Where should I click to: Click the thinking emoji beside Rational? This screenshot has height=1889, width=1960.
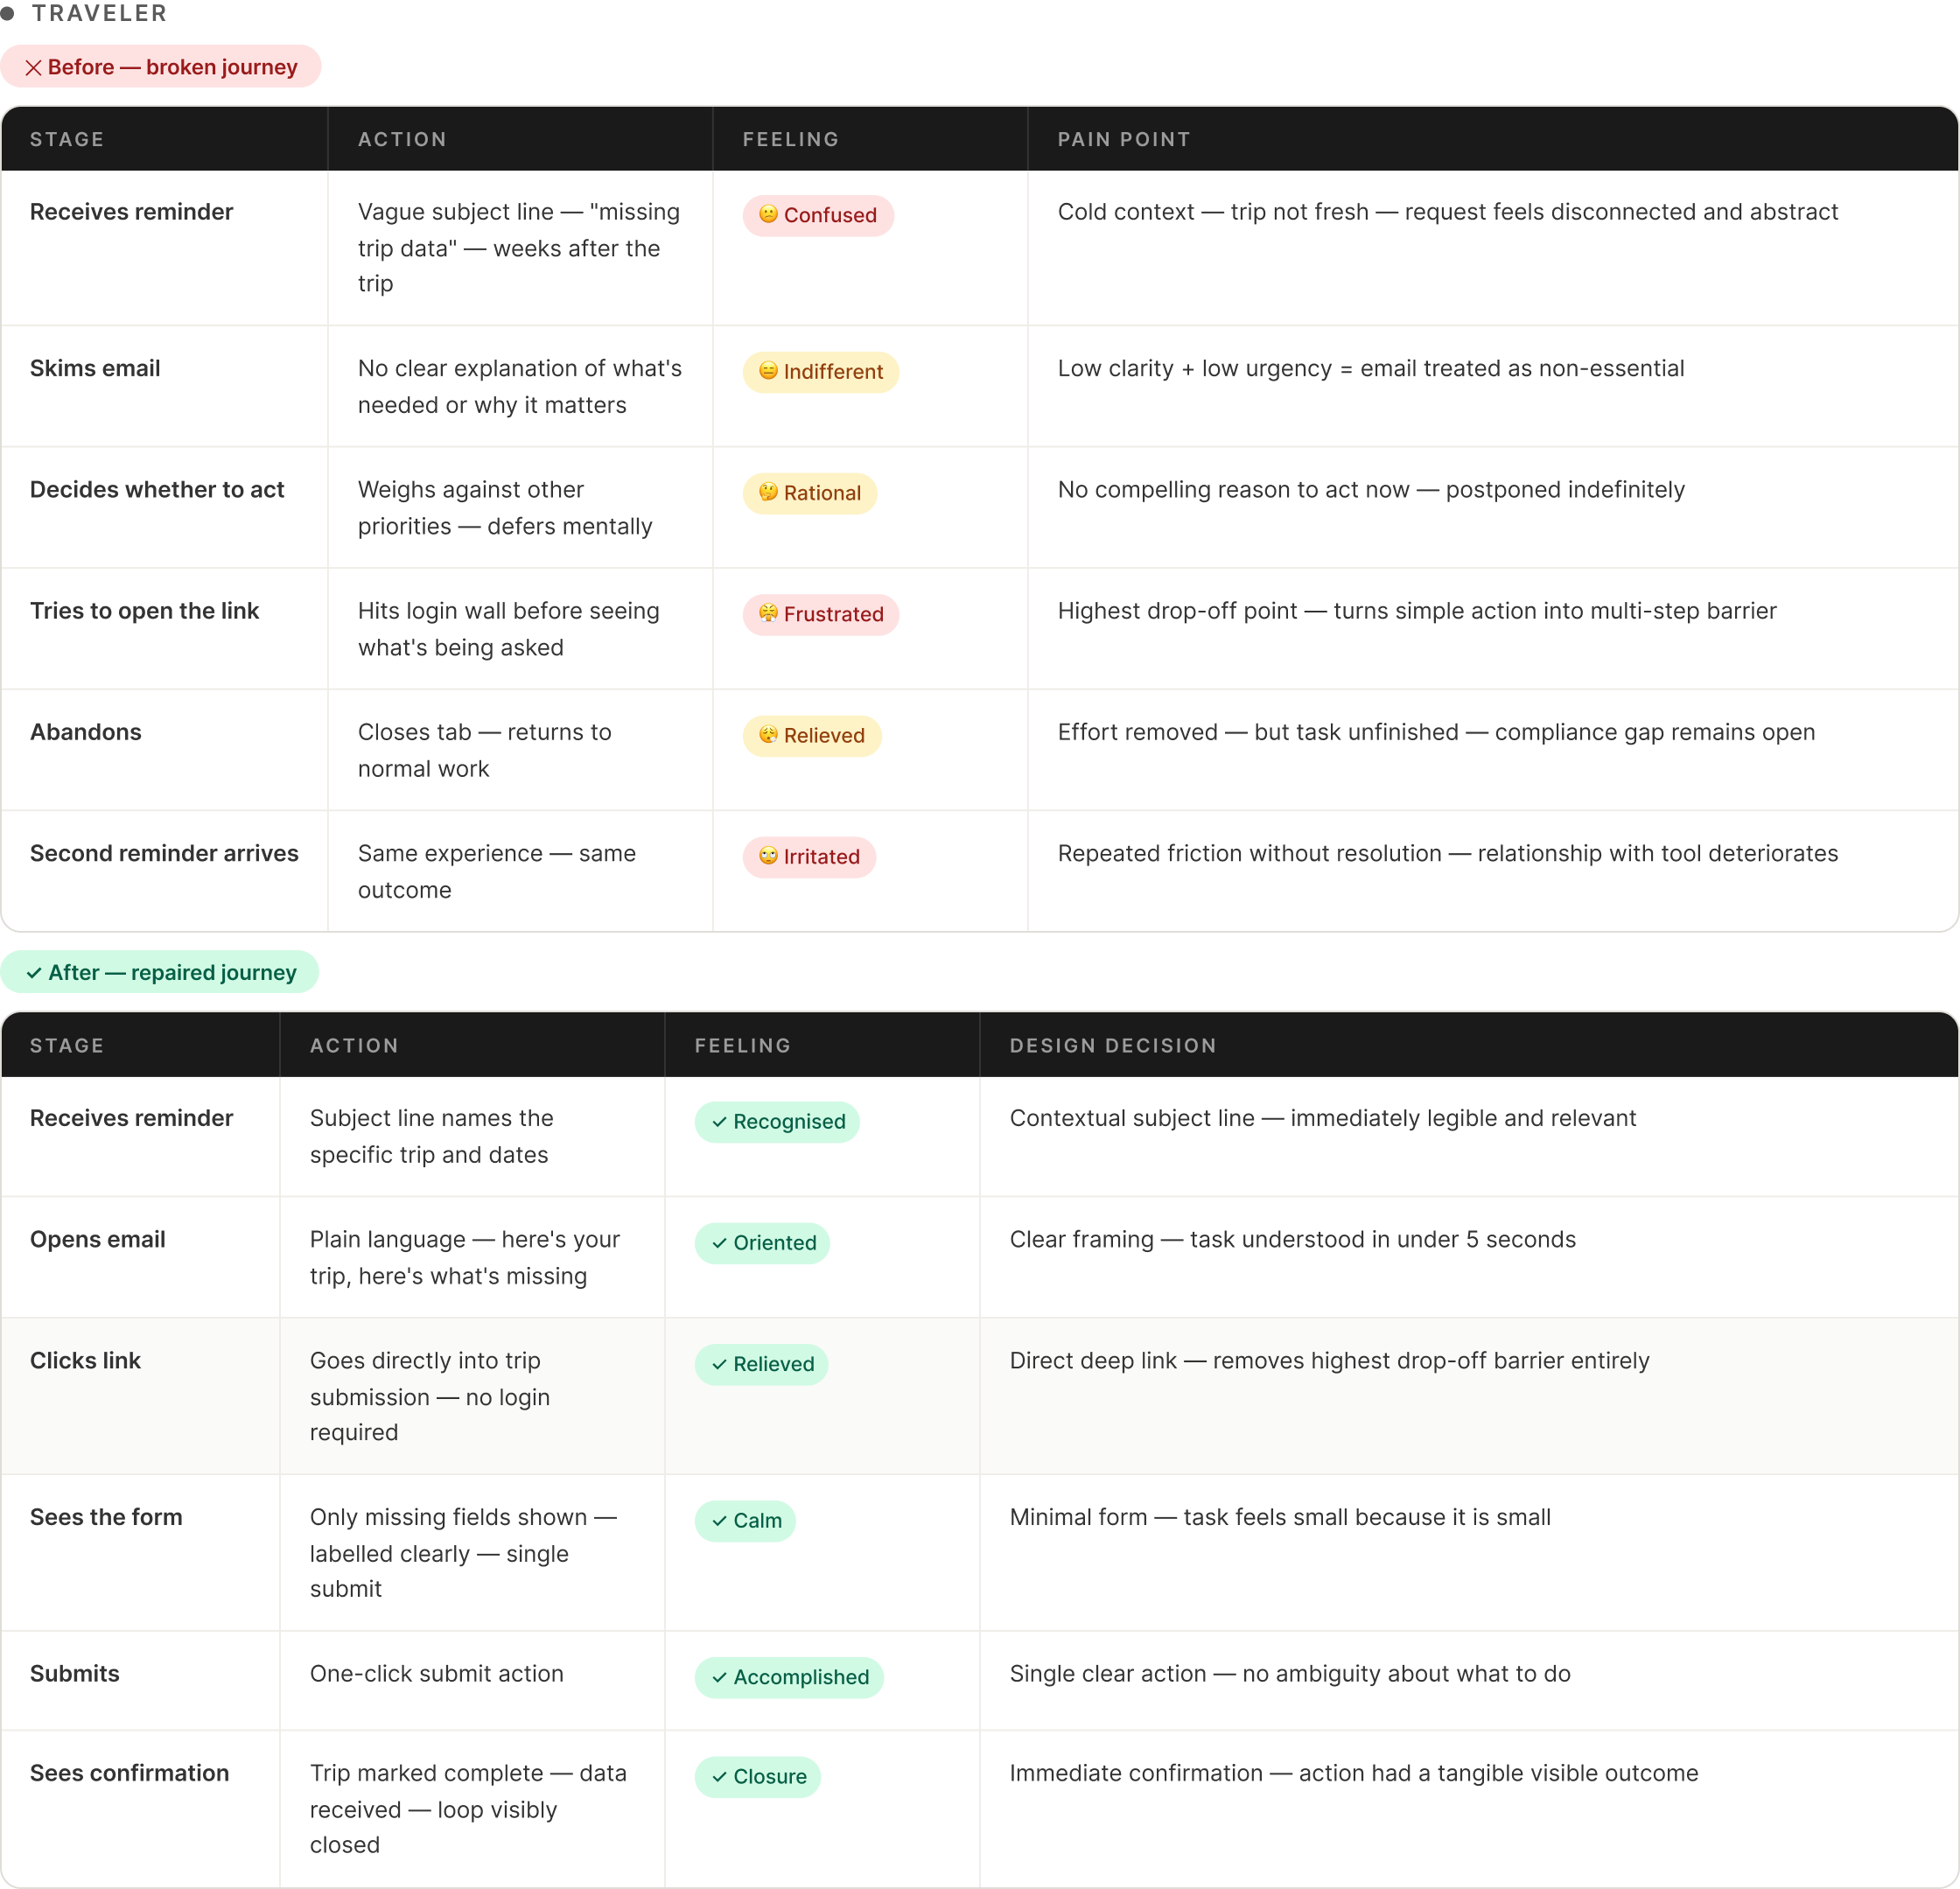(x=768, y=492)
